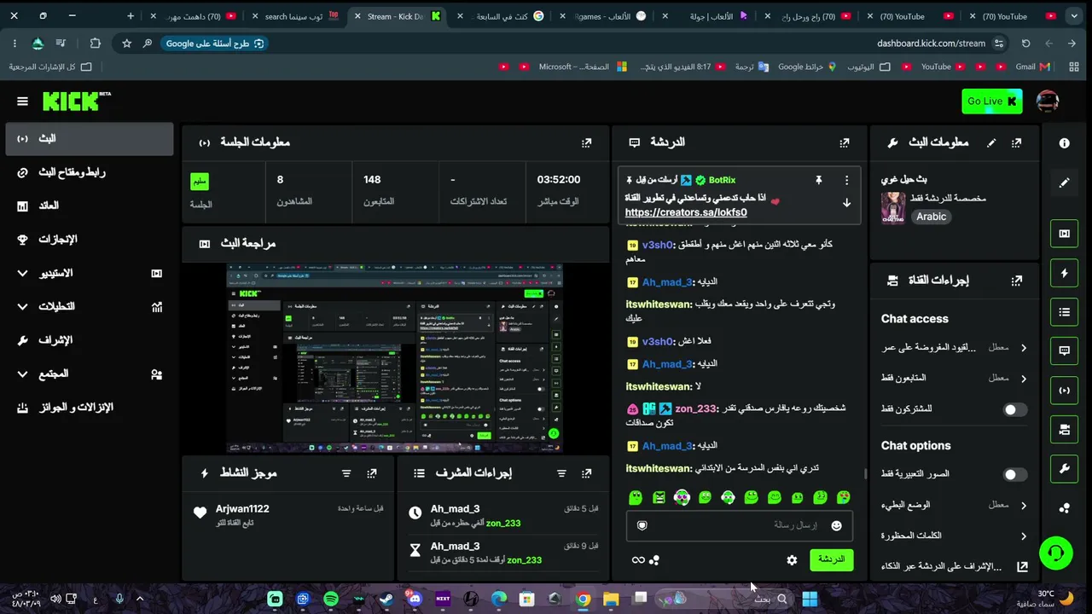This screenshot has width=1092, height=614.
Task: Open the creators.sa/lokfs0 link in pinned message
Action: [686, 212]
